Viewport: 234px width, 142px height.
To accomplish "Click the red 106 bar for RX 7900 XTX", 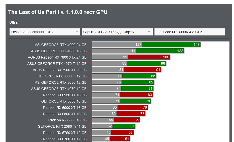I will click(x=149, y=57).
